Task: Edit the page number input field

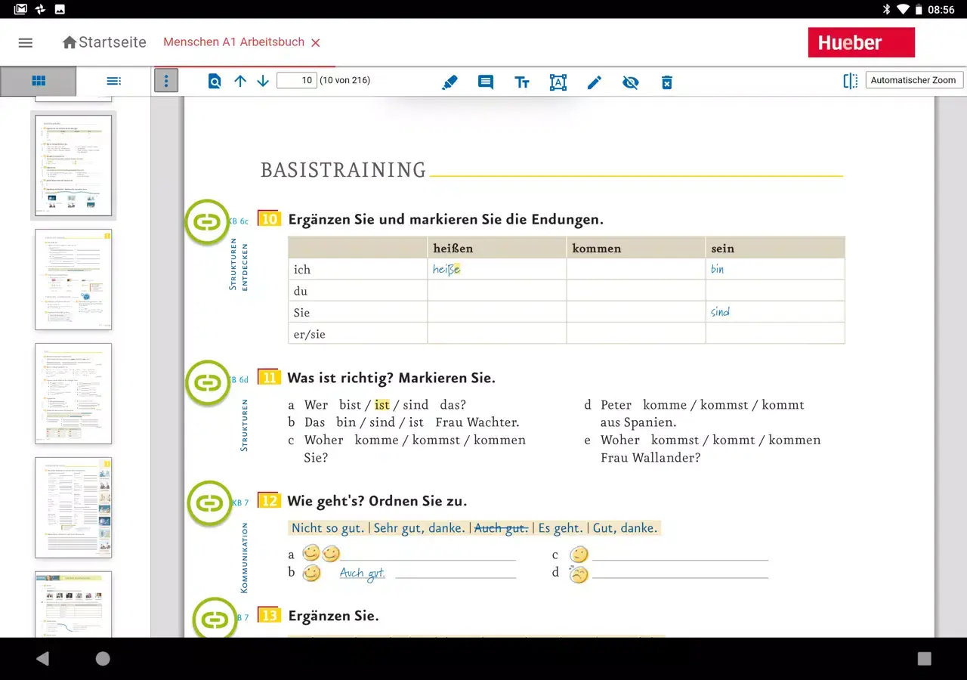Action: (x=297, y=79)
